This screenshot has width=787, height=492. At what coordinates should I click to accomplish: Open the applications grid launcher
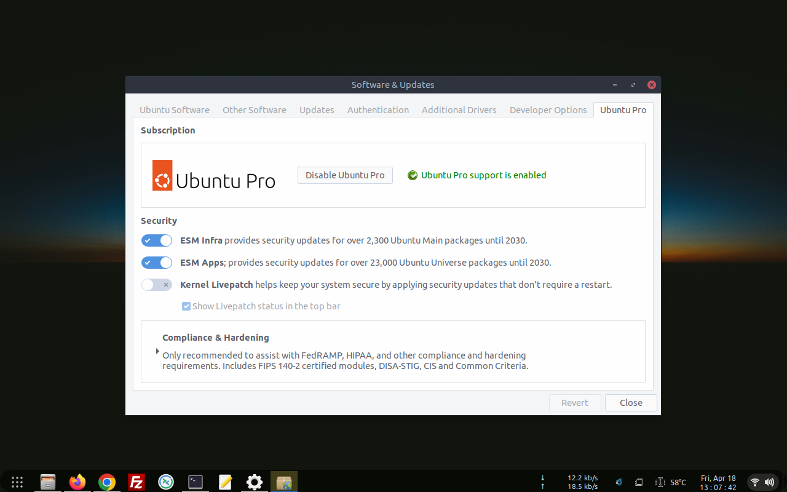tap(17, 482)
